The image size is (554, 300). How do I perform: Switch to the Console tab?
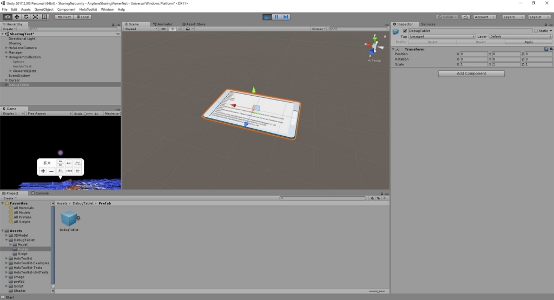coord(40,194)
